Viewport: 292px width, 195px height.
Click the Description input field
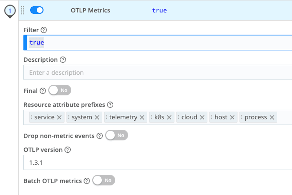coord(158,73)
